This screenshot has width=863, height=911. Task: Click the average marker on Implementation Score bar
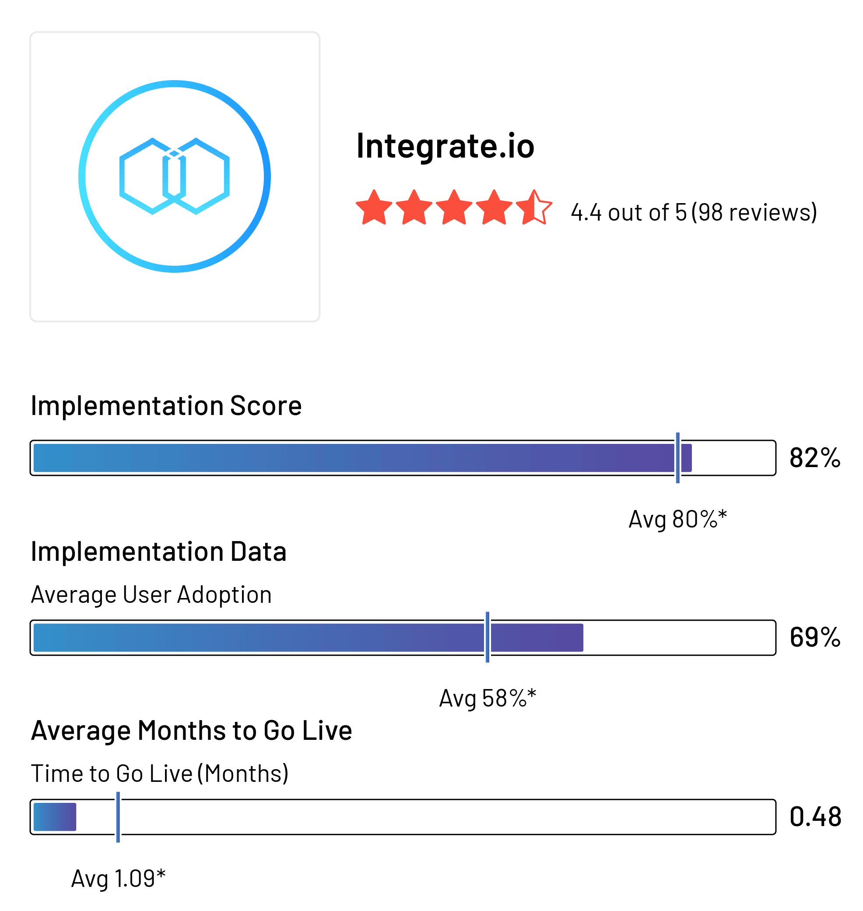[x=677, y=458]
